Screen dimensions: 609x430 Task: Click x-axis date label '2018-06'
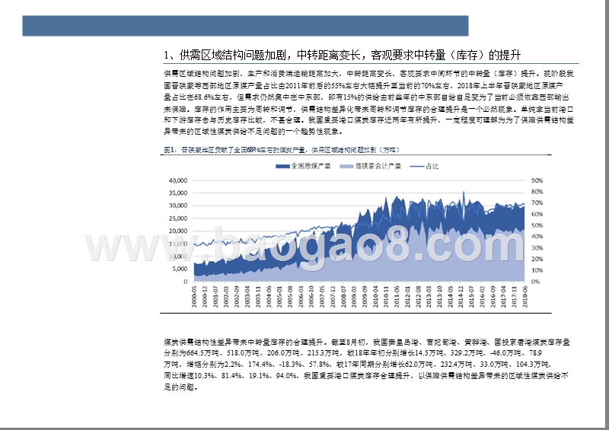coord(525,297)
